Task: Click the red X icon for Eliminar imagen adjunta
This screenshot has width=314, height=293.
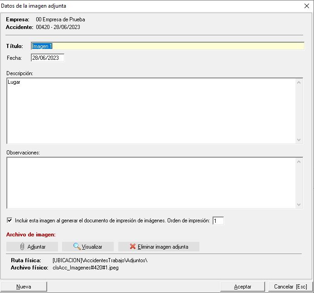Action: pos(132,247)
